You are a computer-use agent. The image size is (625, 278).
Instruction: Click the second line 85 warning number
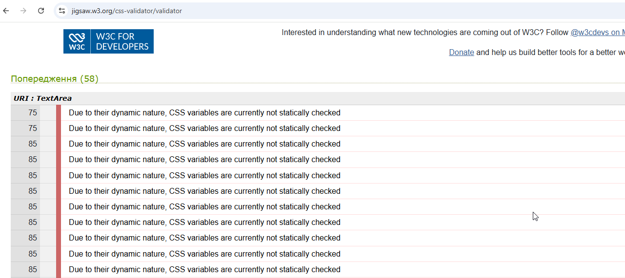[33, 160]
